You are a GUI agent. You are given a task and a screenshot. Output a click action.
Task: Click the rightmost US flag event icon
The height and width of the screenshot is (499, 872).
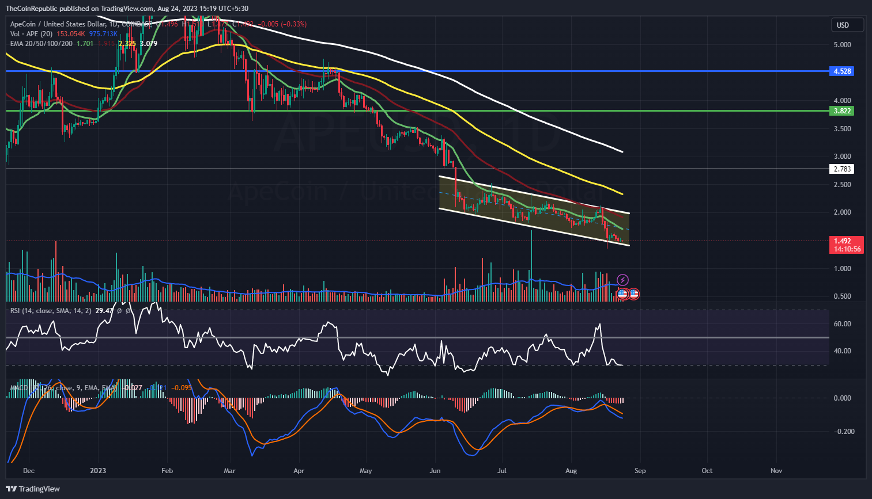pyautogui.click(x=633, y=294)
